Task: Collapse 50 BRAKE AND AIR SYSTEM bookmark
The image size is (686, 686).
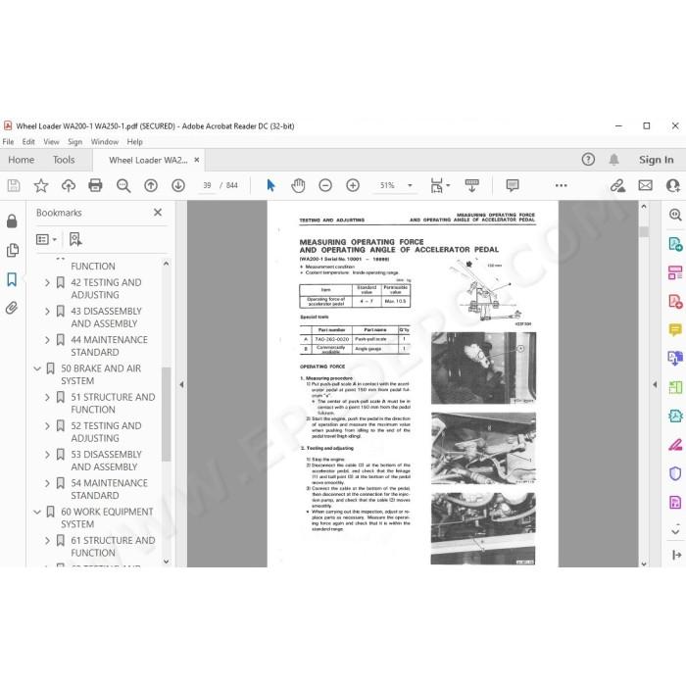Action: click(37, 368)
